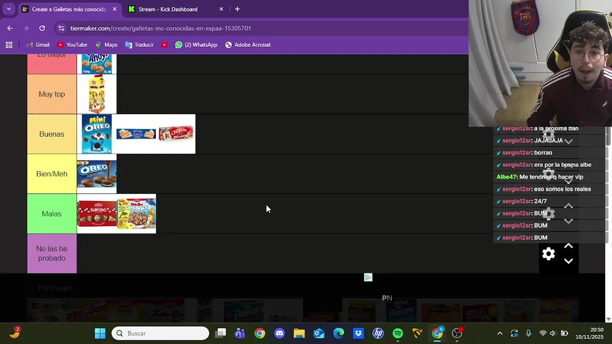Select the Bien/Meh tier label
Viewport: 612px width, 344px height.
click(x=52, y=174)
